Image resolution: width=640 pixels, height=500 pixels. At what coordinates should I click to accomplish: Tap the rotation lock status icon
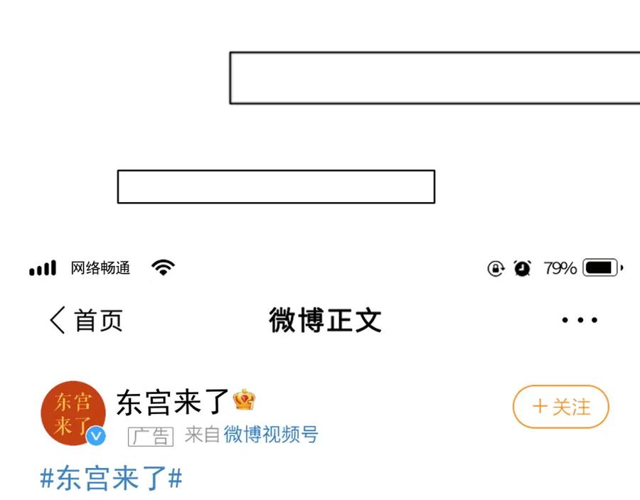click(496, 269)
